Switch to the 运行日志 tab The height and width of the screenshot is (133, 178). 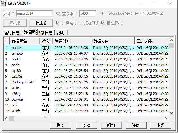pyautogui.click(x=12, y=33)
